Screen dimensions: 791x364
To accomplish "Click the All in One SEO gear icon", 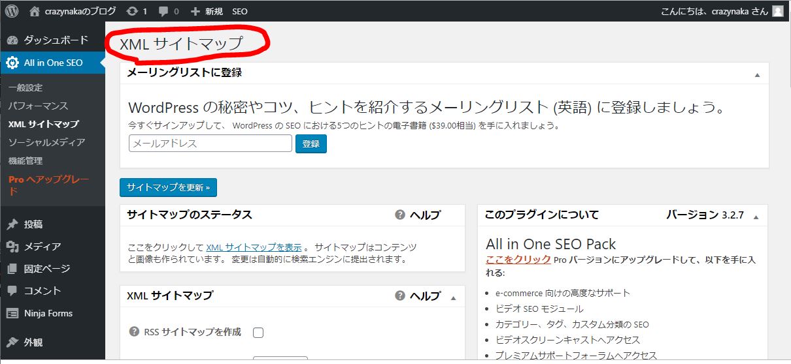I will point(12,63).
